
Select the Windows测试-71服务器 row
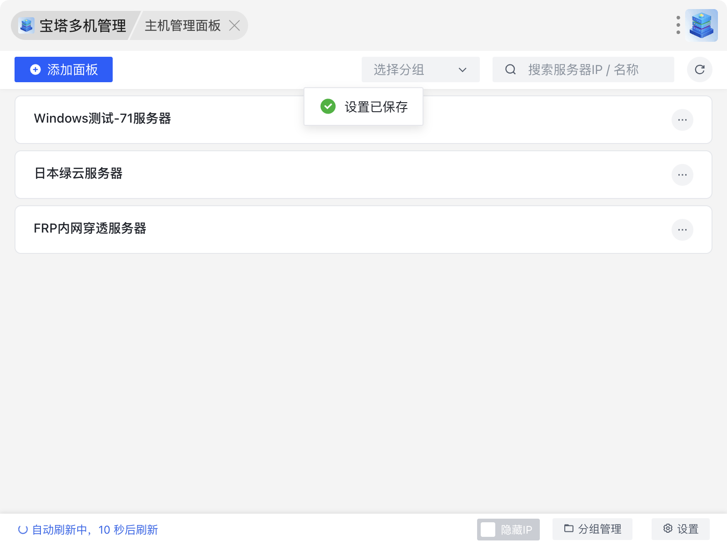click(x=363, y=120)
